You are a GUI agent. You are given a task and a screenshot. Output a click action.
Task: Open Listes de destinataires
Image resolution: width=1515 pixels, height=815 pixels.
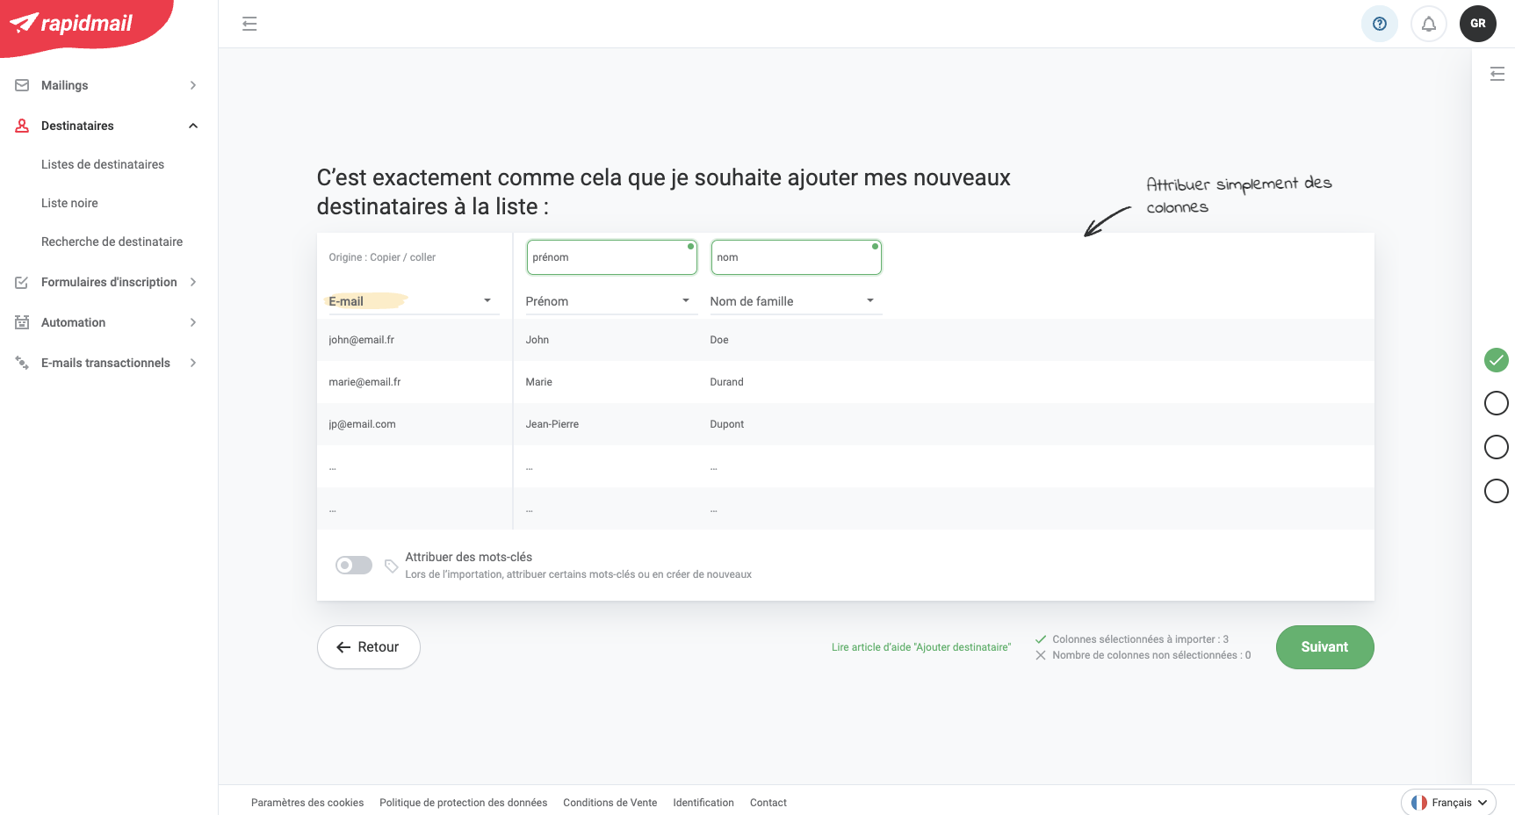tap(103, 164)
